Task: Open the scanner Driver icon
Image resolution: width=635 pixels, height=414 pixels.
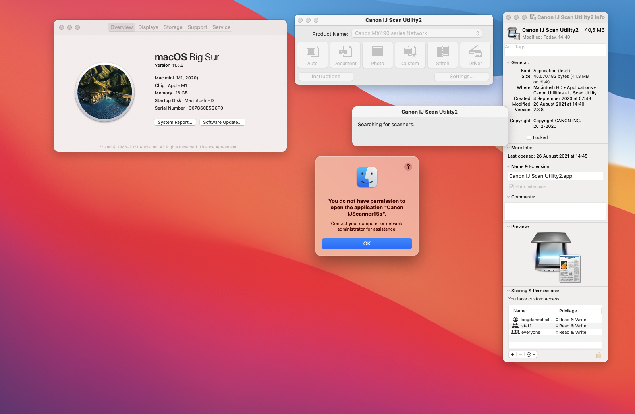Action: tap(475, 55)
